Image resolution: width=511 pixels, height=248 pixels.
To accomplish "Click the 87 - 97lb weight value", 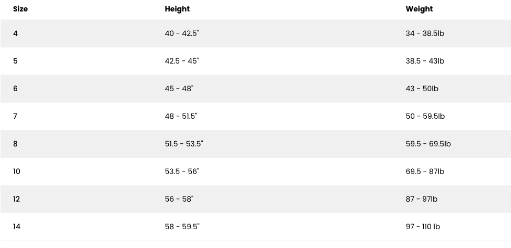I will click(x=421, y=199).
